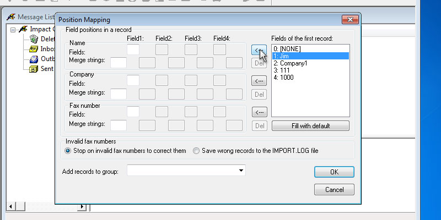Select Save wrong records to IMPORT.LOG option
The image size is (441, 220).
pos(196,151)
